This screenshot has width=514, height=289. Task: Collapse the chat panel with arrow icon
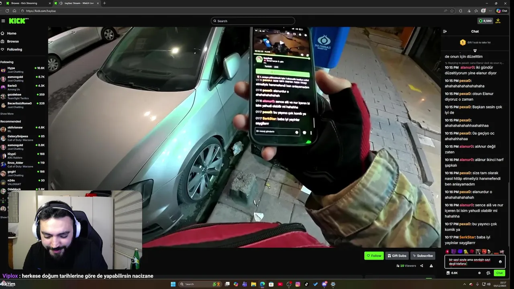pyautogui.click(x=445, y=31)
